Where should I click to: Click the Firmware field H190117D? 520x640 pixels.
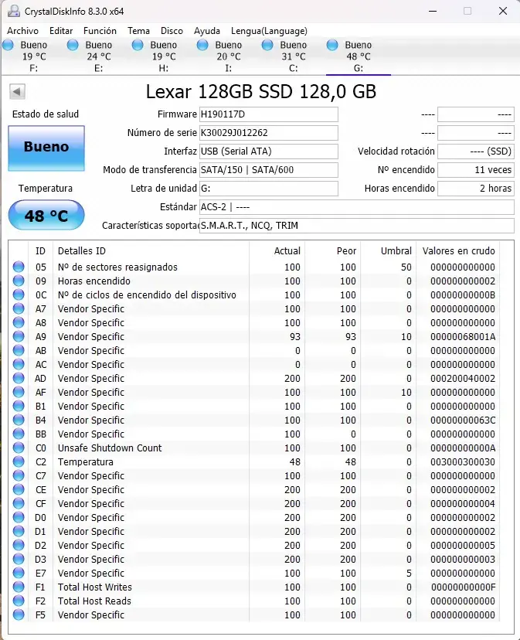point(269,114)
